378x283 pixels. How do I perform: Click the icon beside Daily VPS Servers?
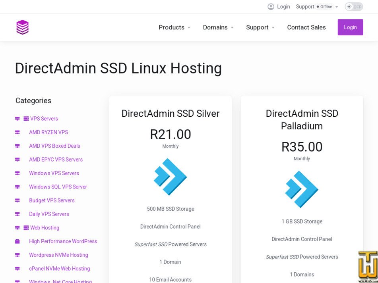coord(17,214)
